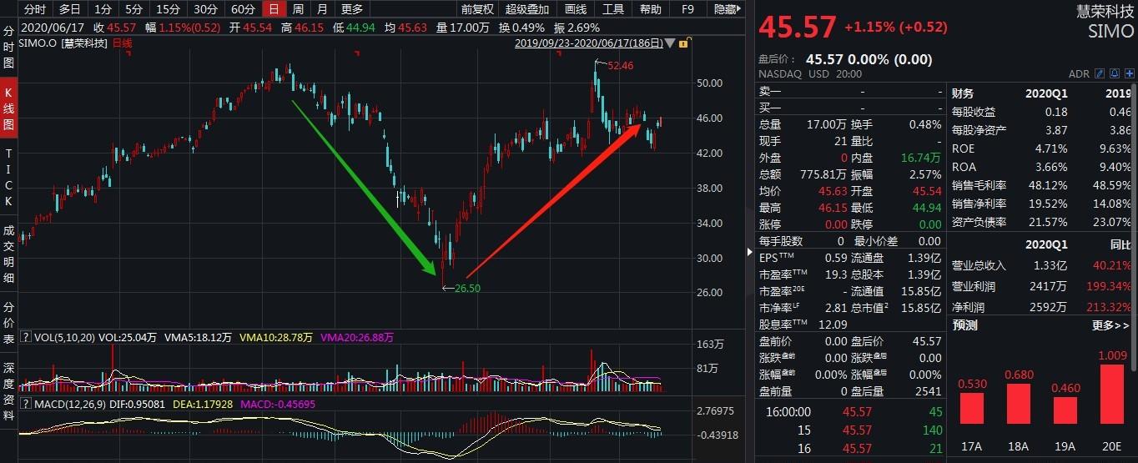This screenshot has height=463, width=1138.
Task: Open the 工具 tools menu
Action: coord(613,9)
